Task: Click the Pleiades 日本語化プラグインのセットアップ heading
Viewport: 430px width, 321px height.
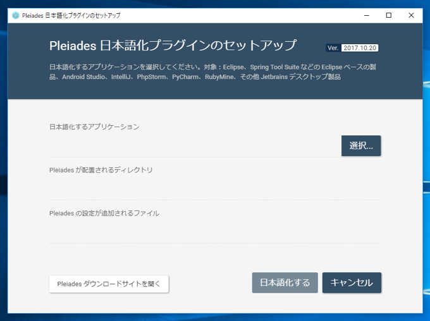Action: pos(173,45)
